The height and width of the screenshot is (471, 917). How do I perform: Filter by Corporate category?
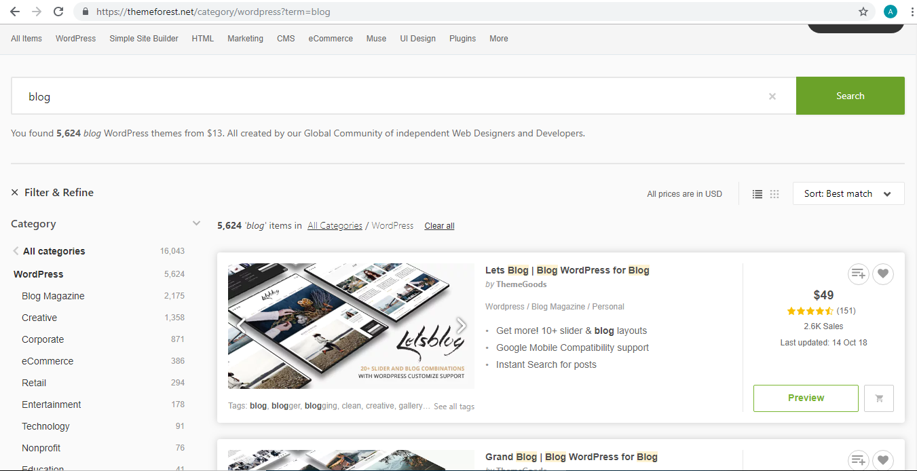tap(43, 339)
